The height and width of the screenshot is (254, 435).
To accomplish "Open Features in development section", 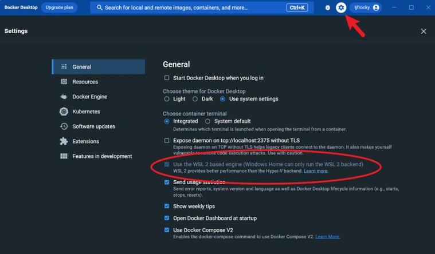I will (x=98, y=156).
